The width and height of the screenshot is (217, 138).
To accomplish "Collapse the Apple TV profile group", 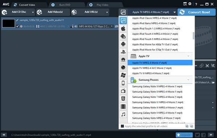I will [188, 56].
